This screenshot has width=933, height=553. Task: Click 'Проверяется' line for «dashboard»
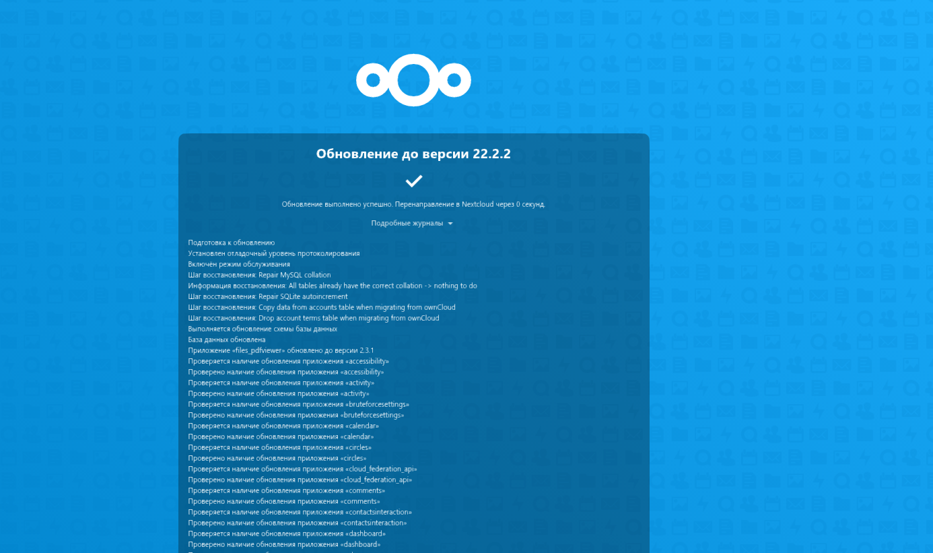point(287,533)
